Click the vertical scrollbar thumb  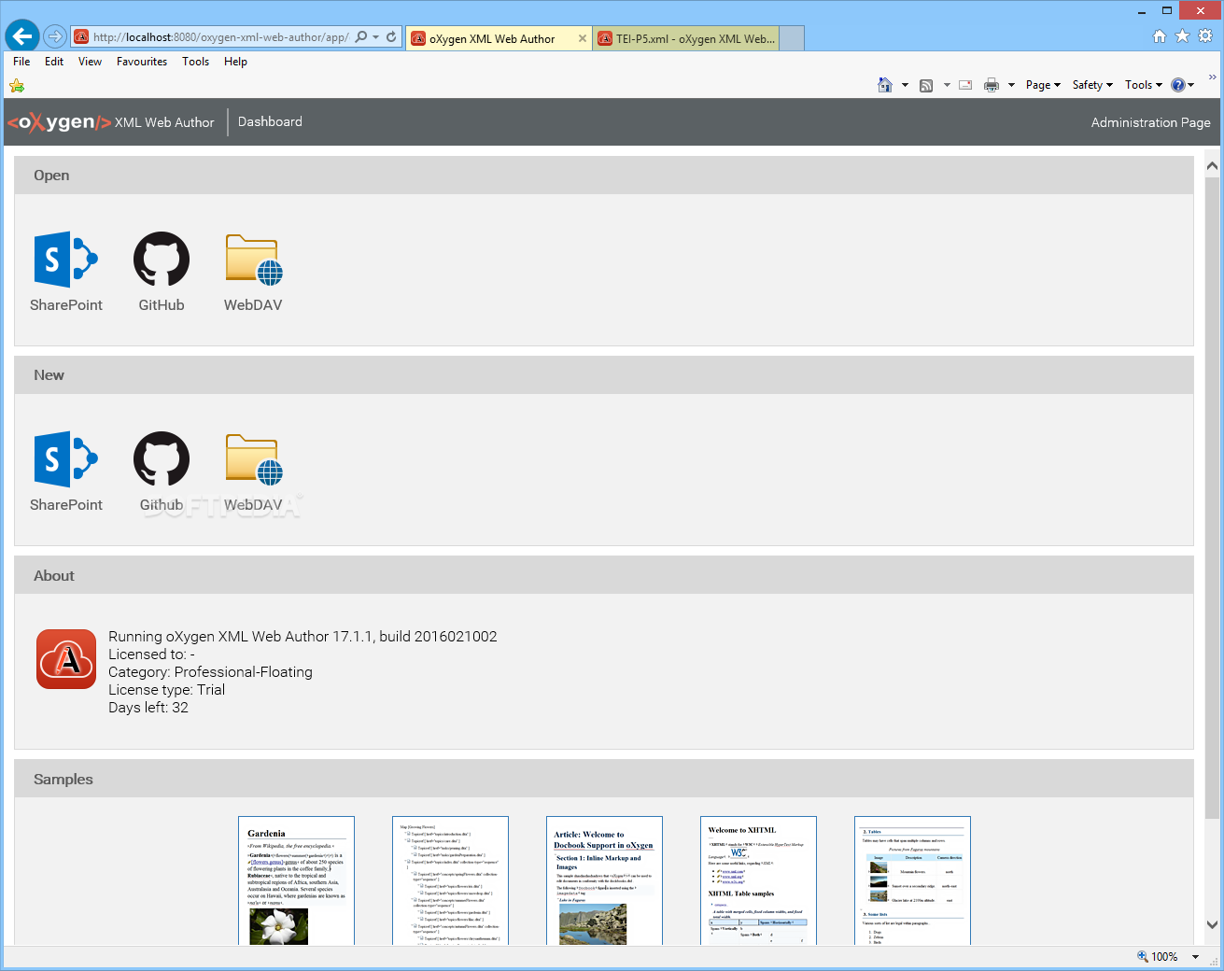click(1212, 497)
